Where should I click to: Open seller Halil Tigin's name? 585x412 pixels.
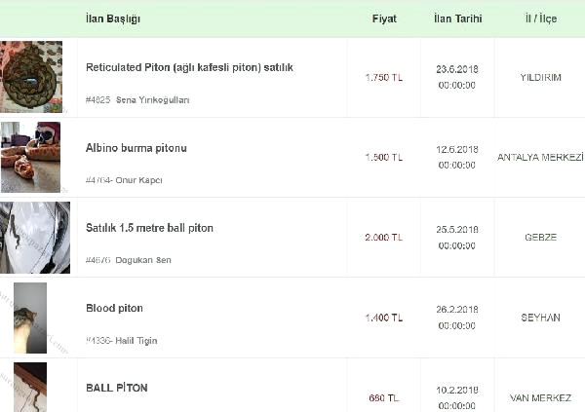pyautogui.click(x=135, y=340)
